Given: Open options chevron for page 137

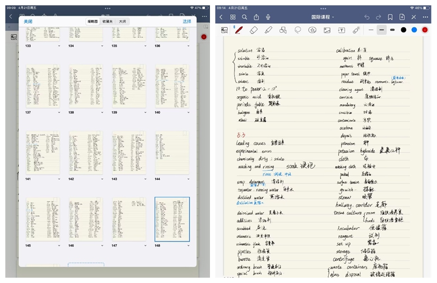Looking at the screenshot, I should (x=60, y=113).
